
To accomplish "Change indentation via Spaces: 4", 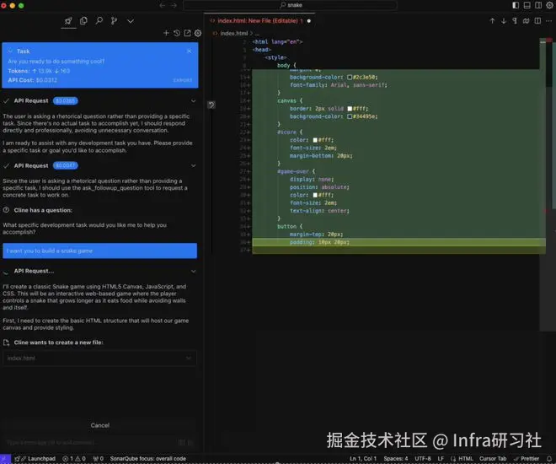I will coord(396,459).
